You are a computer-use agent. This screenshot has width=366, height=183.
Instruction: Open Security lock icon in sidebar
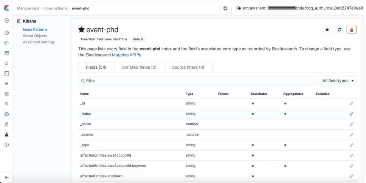click(x=6, y=125)
